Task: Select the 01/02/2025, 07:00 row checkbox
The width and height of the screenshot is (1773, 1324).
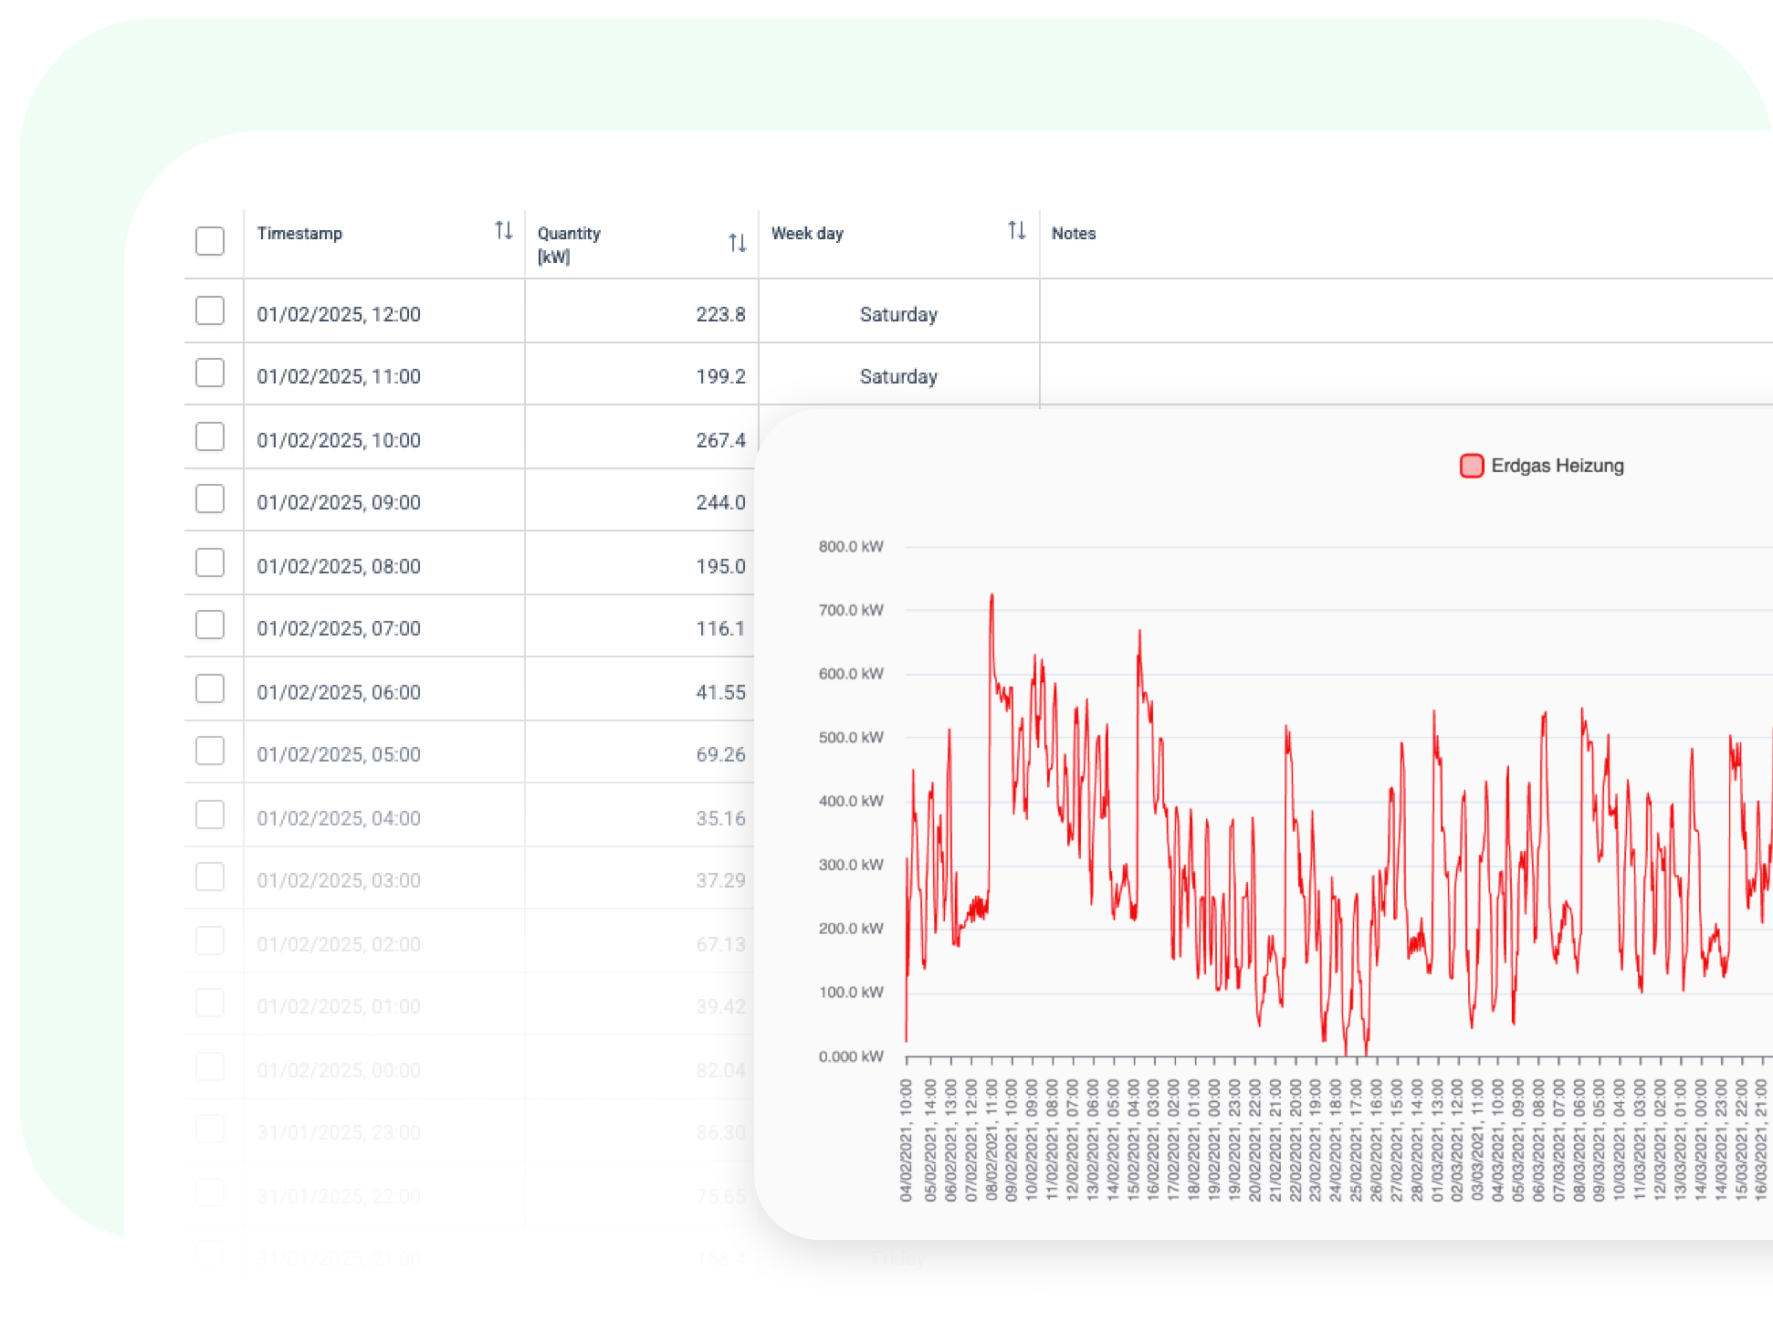Action: point(210,625)
